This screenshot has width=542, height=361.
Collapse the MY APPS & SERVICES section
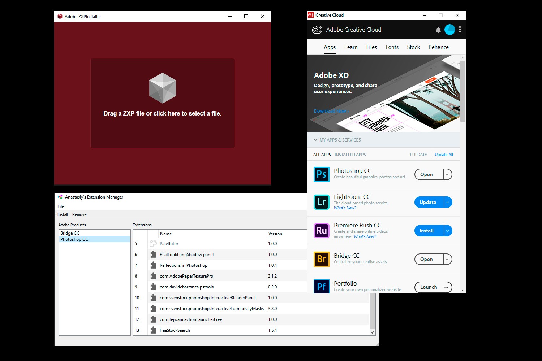point(316,140)
